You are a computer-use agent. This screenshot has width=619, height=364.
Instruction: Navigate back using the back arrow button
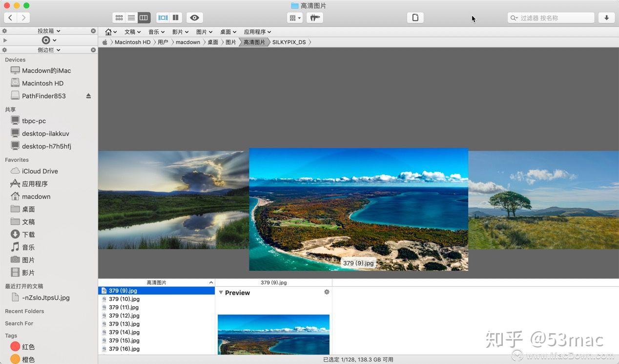coord(10,18)
